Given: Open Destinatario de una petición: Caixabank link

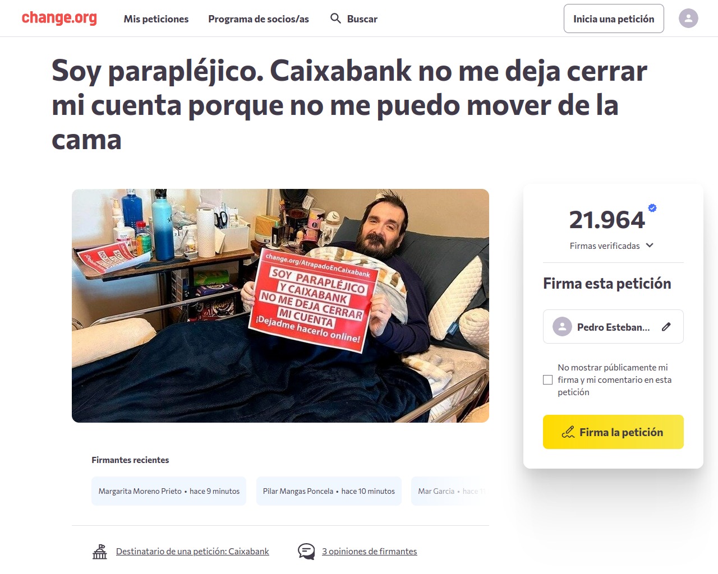Looking at the screenshot, I should 192,552.
